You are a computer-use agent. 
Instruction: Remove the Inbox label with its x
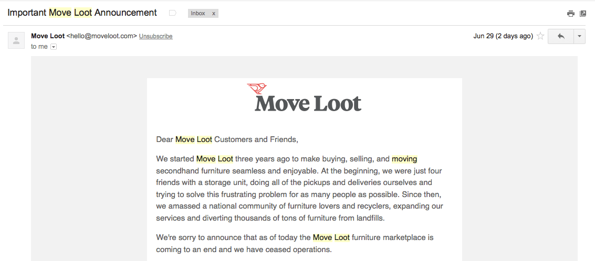point(214,13)
